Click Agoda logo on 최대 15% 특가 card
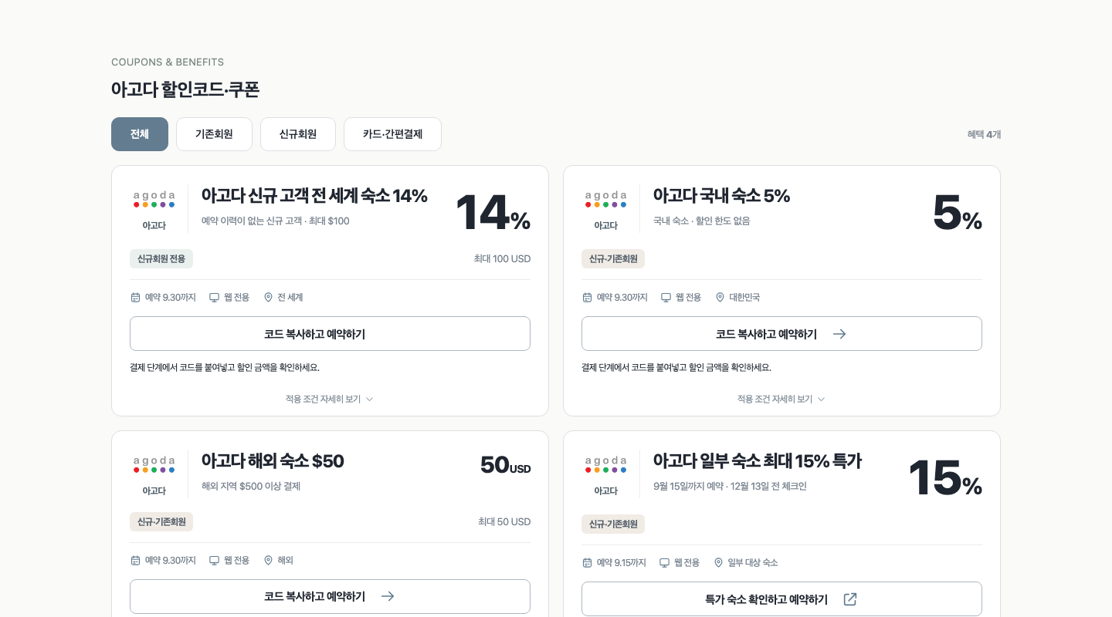Image resolution: width=1112 pixels, height=617 pixels. (x=605, y=464)
